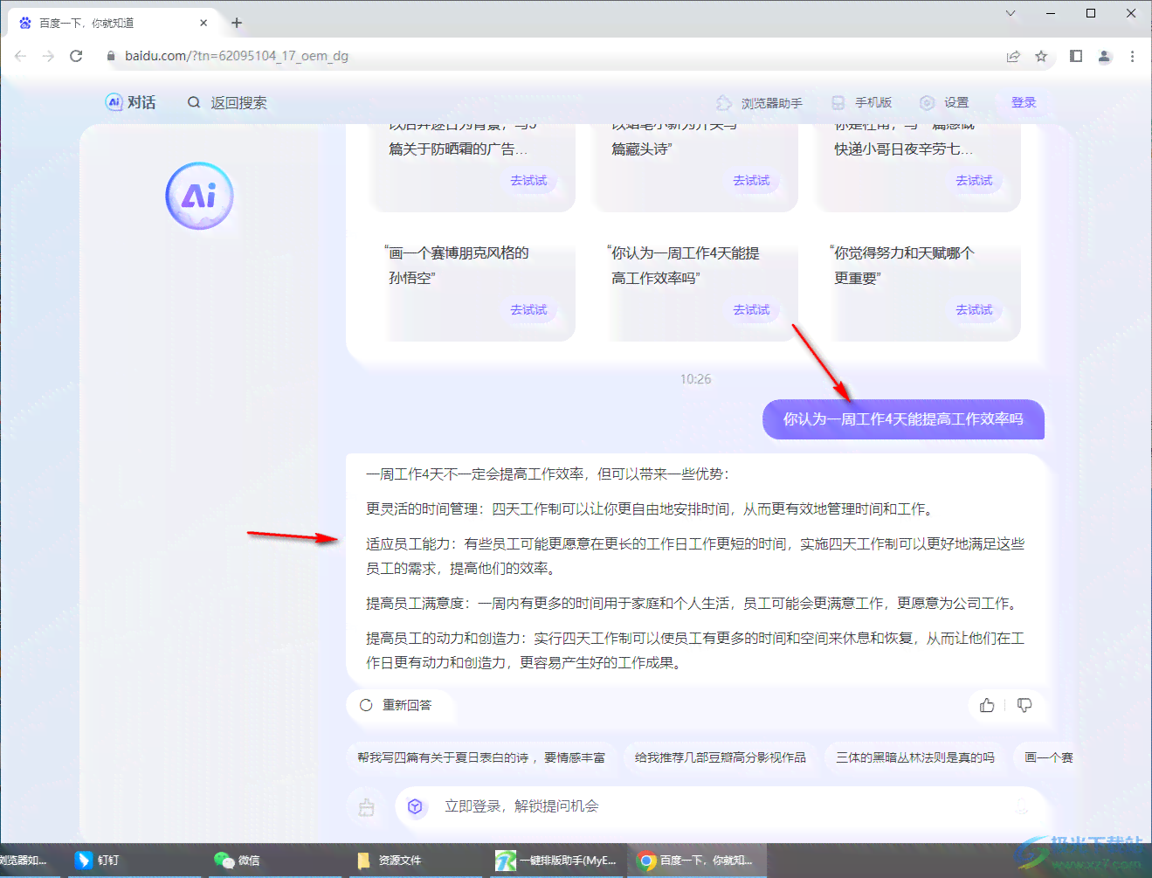Click the sent question bubble
Screen dimensions: 1152x878
903,419
